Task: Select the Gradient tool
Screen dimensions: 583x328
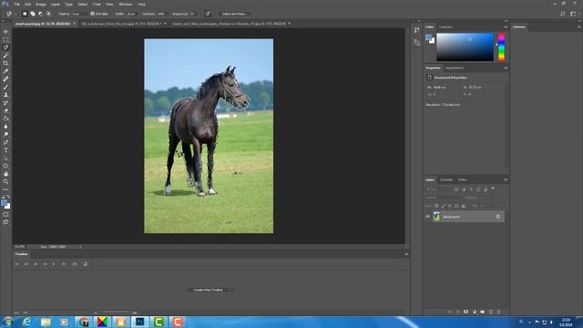Action: click(5, 118)
